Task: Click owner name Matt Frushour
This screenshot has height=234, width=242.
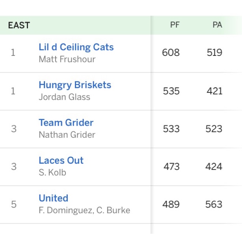Action: coord(67,59)
